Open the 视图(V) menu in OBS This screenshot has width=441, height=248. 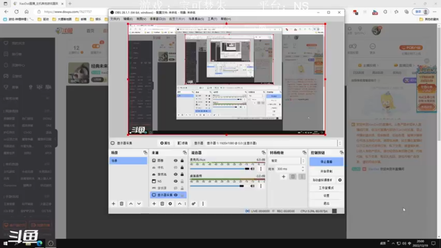[141, 19]
